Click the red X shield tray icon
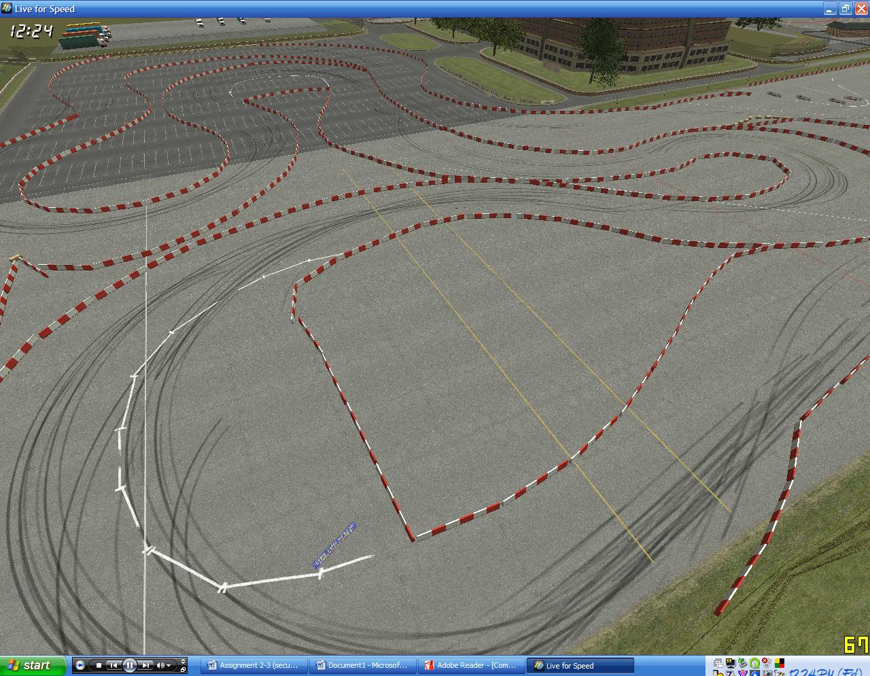The image size is (870, 676). coord(767,664)
